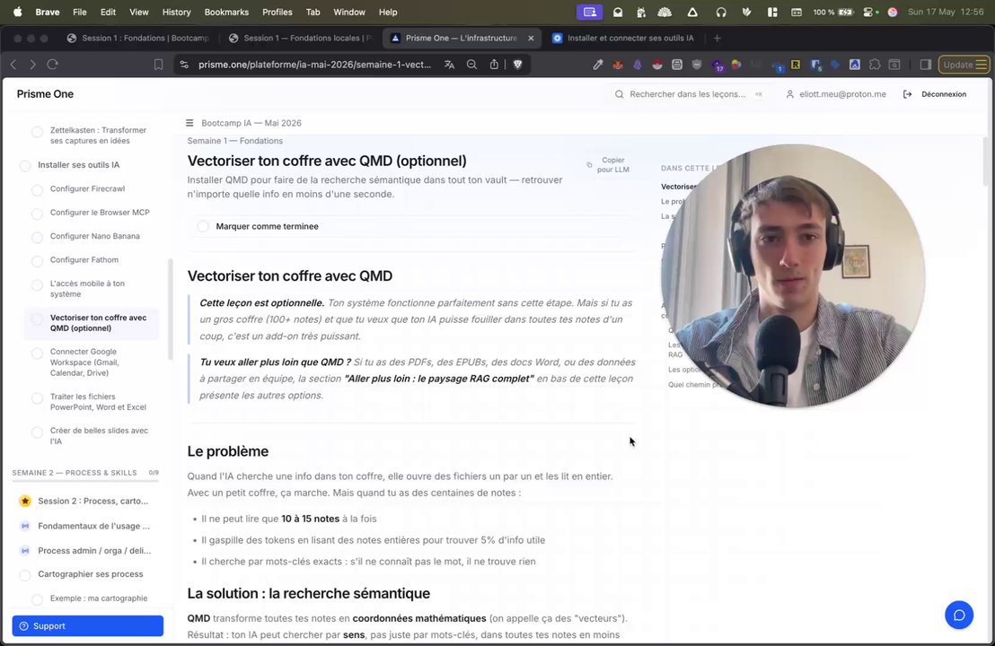The image size is (995, 646).
Task: Close the Prisme One tab
Action: click(531, 38)
